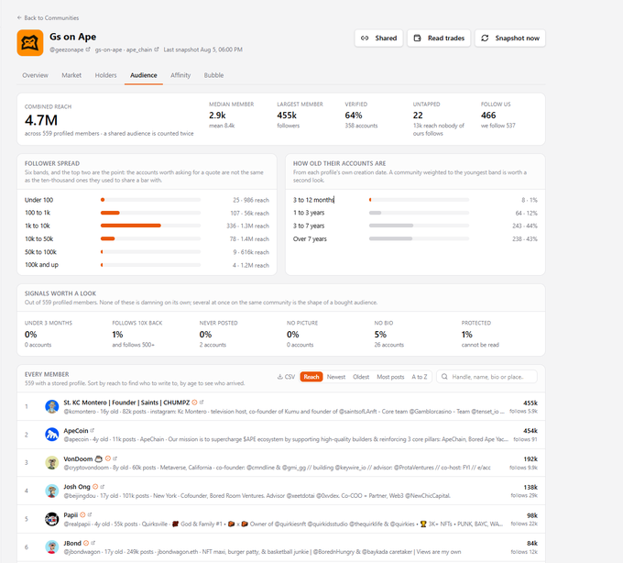The height and width of the screenshot is (563, 623).
Task: Click the Follows 10x Back 1% signal
Action: (x=117, y=335)
